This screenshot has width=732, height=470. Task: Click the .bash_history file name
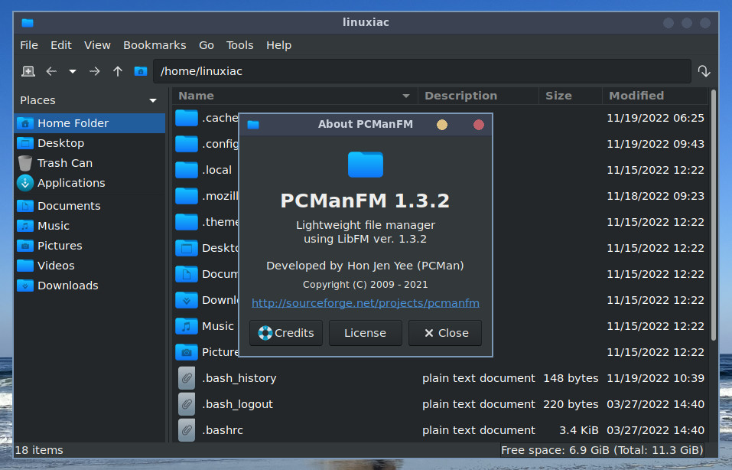239,378
